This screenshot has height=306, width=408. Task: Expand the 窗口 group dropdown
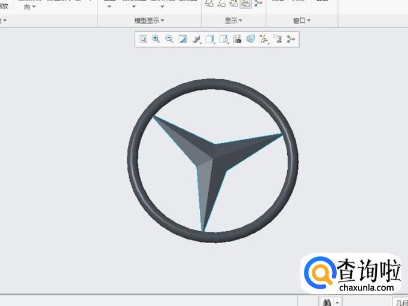pos(302,20)
